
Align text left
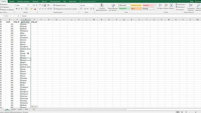[x=40, y=9]
